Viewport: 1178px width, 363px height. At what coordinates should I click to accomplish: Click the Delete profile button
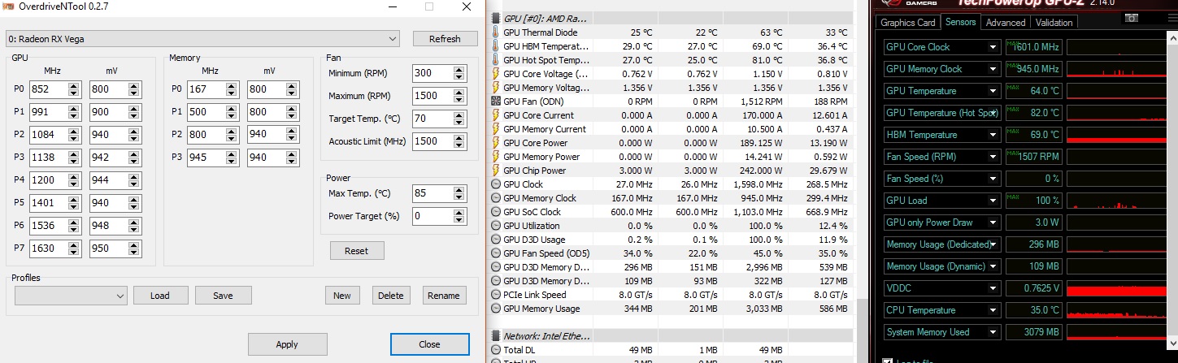[391, 296]
